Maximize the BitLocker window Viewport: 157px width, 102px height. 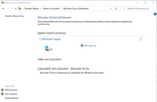tap(145, 3)
